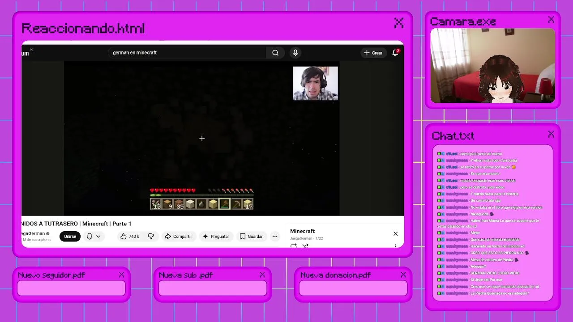
Task: Click the 'Minecraft' playlist title
Action: pyautogui.click(x=302, y=231)
